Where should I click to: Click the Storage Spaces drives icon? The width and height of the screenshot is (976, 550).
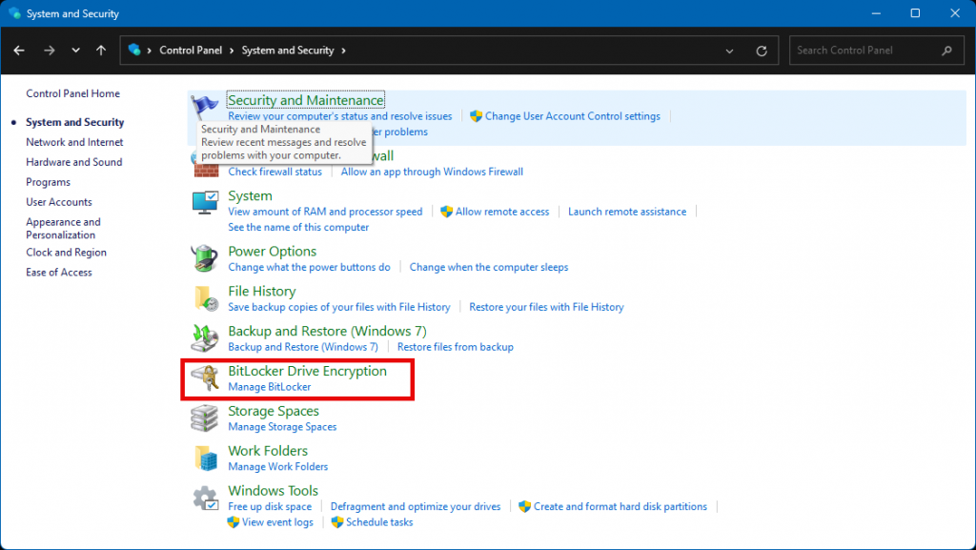click(206, 418)
